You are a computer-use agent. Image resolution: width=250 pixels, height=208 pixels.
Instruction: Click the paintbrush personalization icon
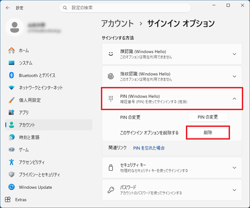click(x=11, y=100)
